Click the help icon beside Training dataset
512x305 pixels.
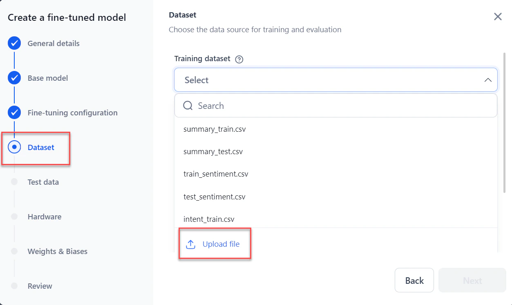pos(239,59)
